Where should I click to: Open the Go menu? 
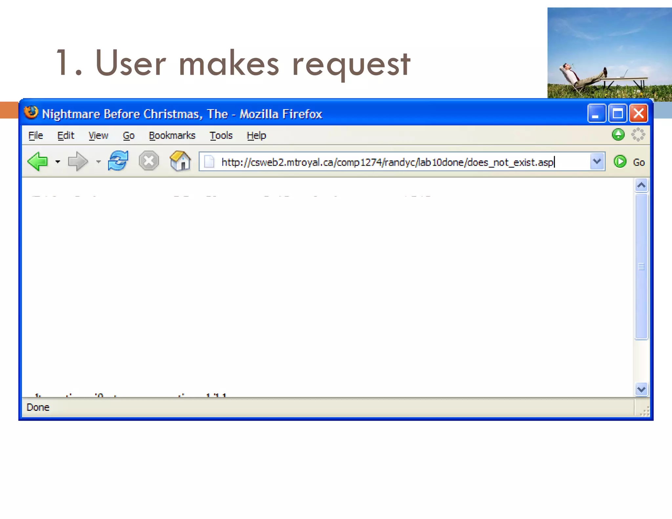point(129,135)
